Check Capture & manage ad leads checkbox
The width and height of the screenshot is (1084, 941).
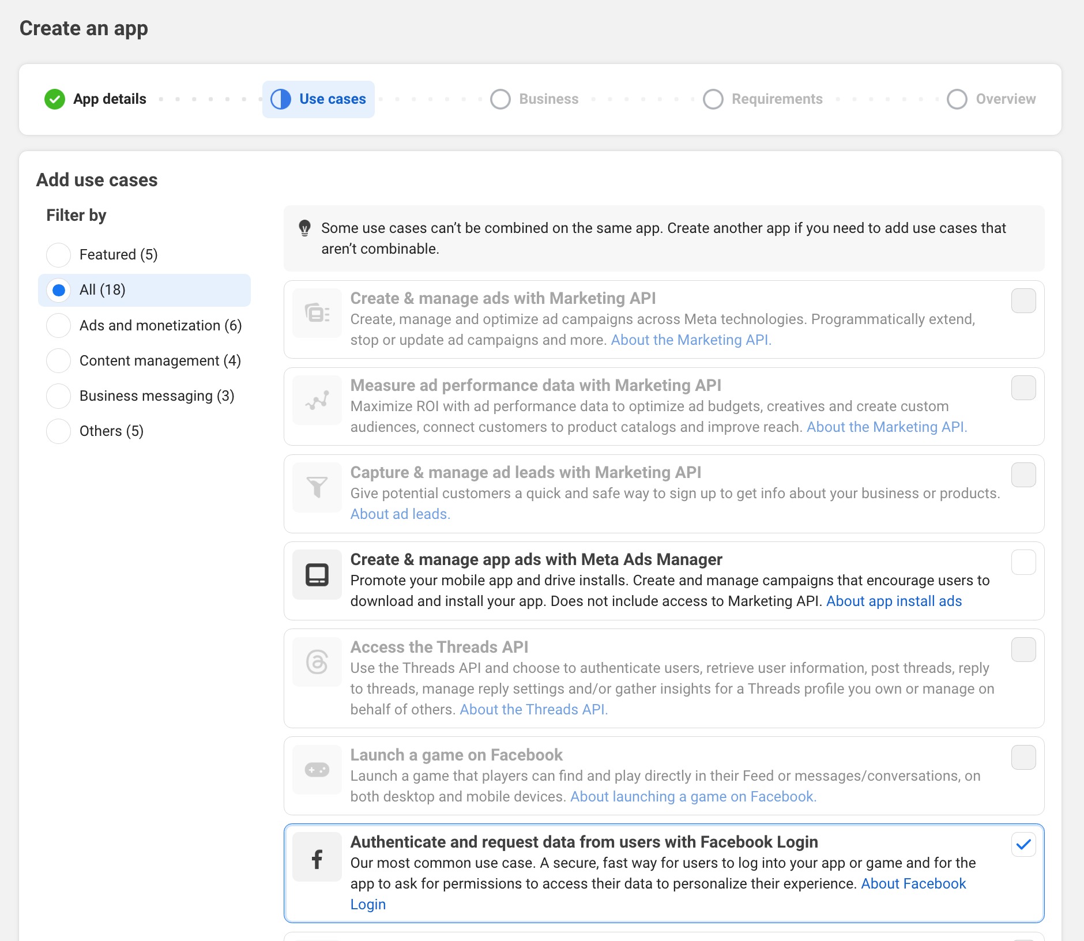(x=1023, y=475)
